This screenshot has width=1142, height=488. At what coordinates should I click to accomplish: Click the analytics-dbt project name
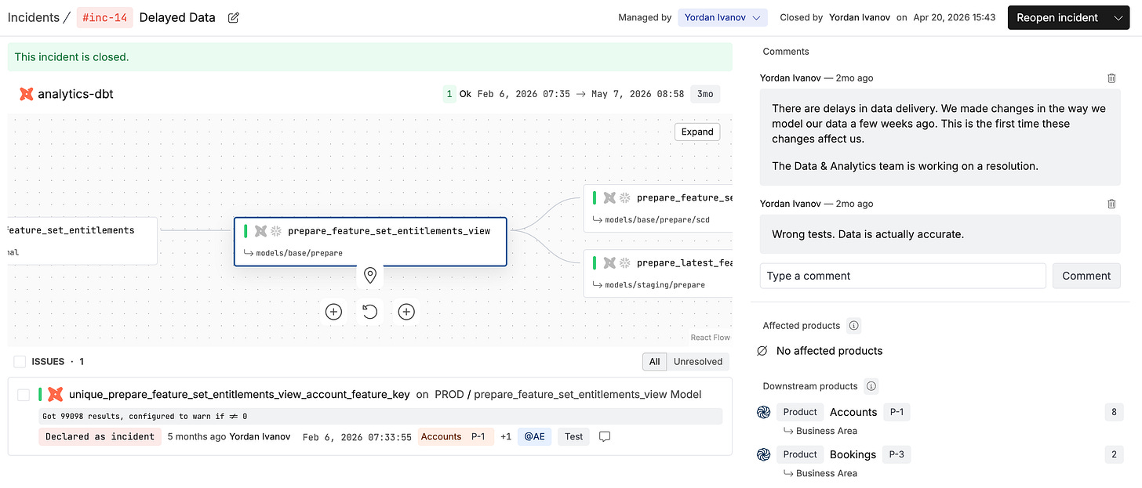pos(75,94)
